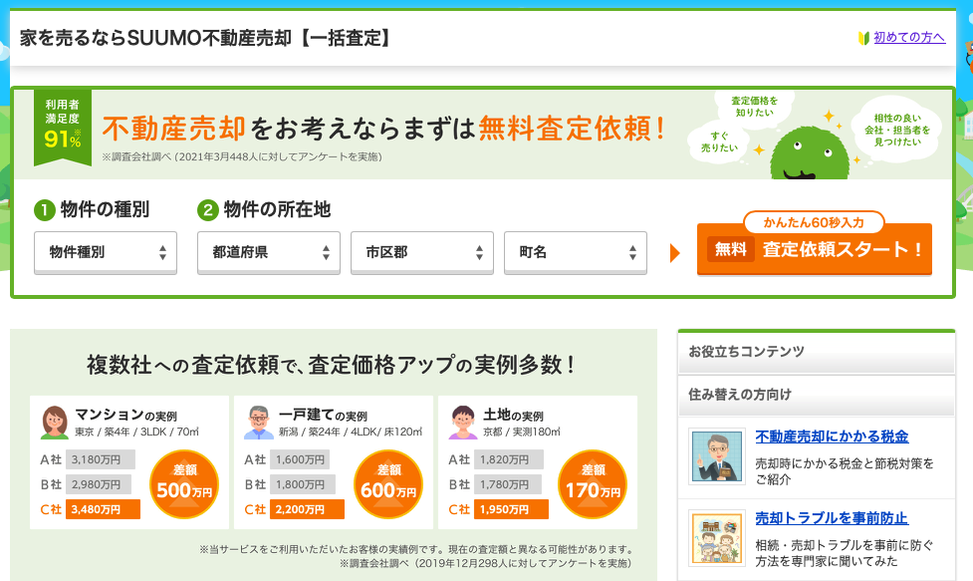
Task: Click the 新潟 / 築24年 / 4LDK details
Action: point(351,432)
